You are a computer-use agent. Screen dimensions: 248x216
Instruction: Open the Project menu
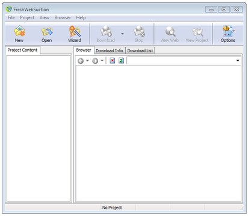(27, 17)
